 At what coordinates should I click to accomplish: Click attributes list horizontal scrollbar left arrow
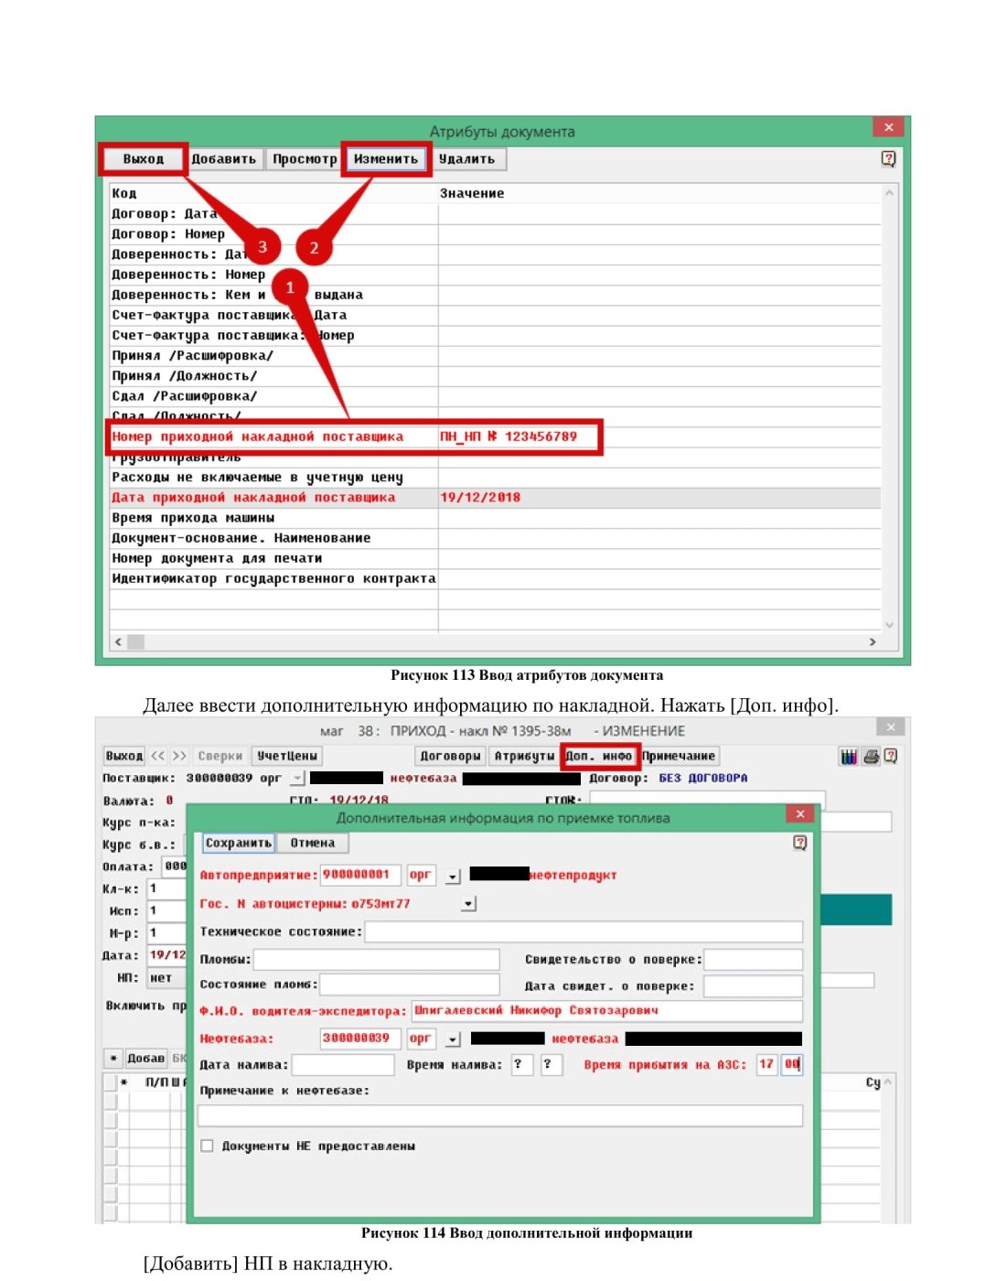(118, 642)
